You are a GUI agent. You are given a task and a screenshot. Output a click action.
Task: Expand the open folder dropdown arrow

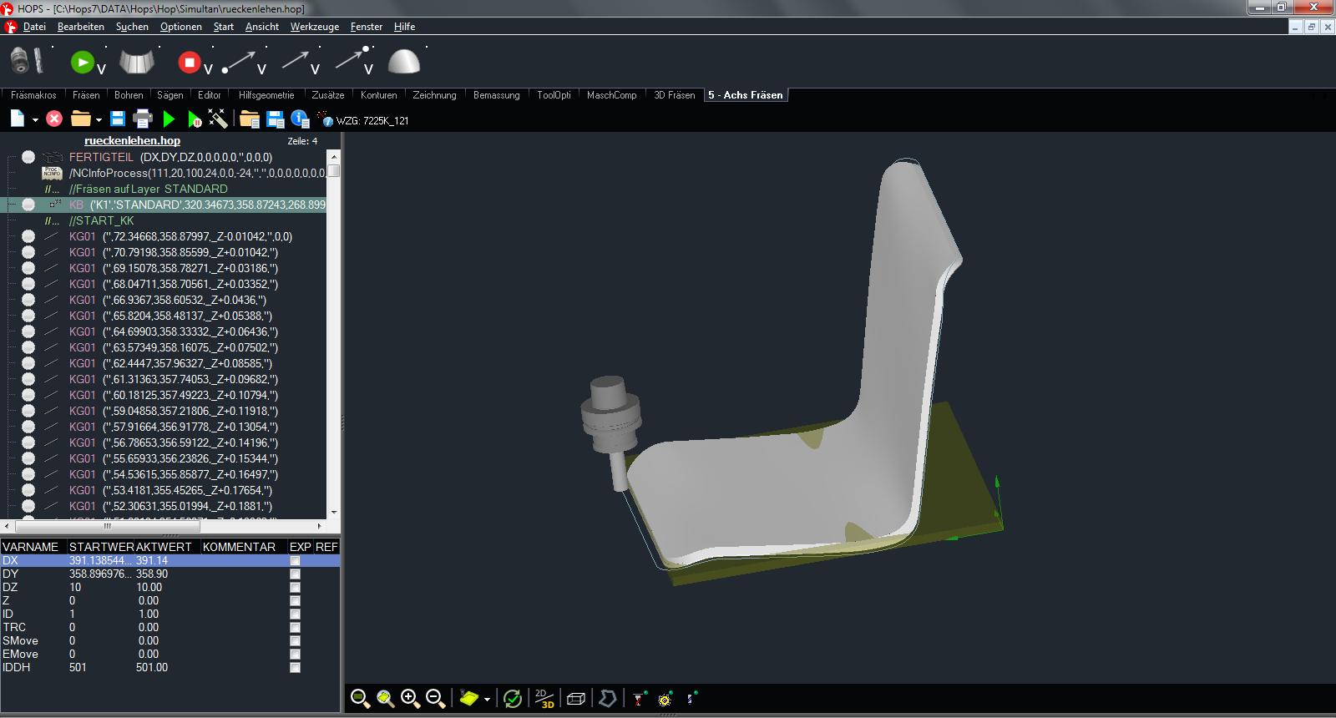(x=99, y=120)
